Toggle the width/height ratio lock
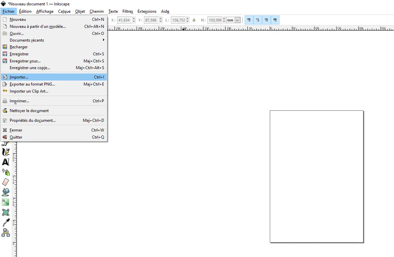The height and width of the screenshot is (257, 394). point(194,20)
